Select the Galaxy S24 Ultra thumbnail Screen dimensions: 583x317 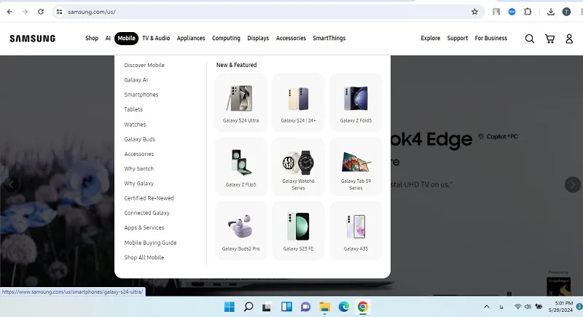click(241, 102)
